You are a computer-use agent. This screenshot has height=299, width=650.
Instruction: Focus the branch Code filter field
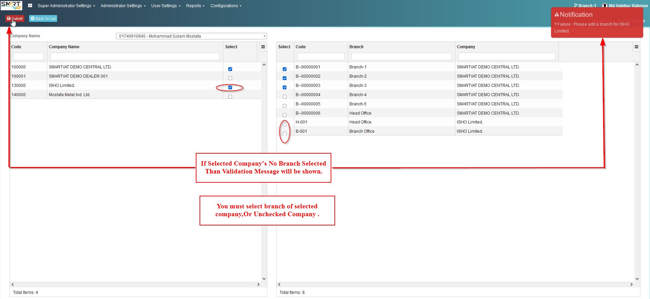coord(321,56)
